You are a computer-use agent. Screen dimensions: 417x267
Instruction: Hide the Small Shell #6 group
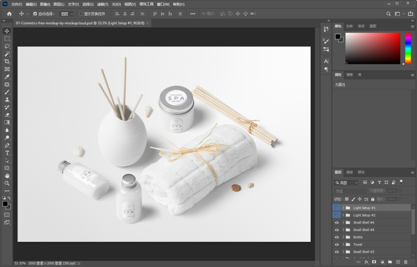337,223
